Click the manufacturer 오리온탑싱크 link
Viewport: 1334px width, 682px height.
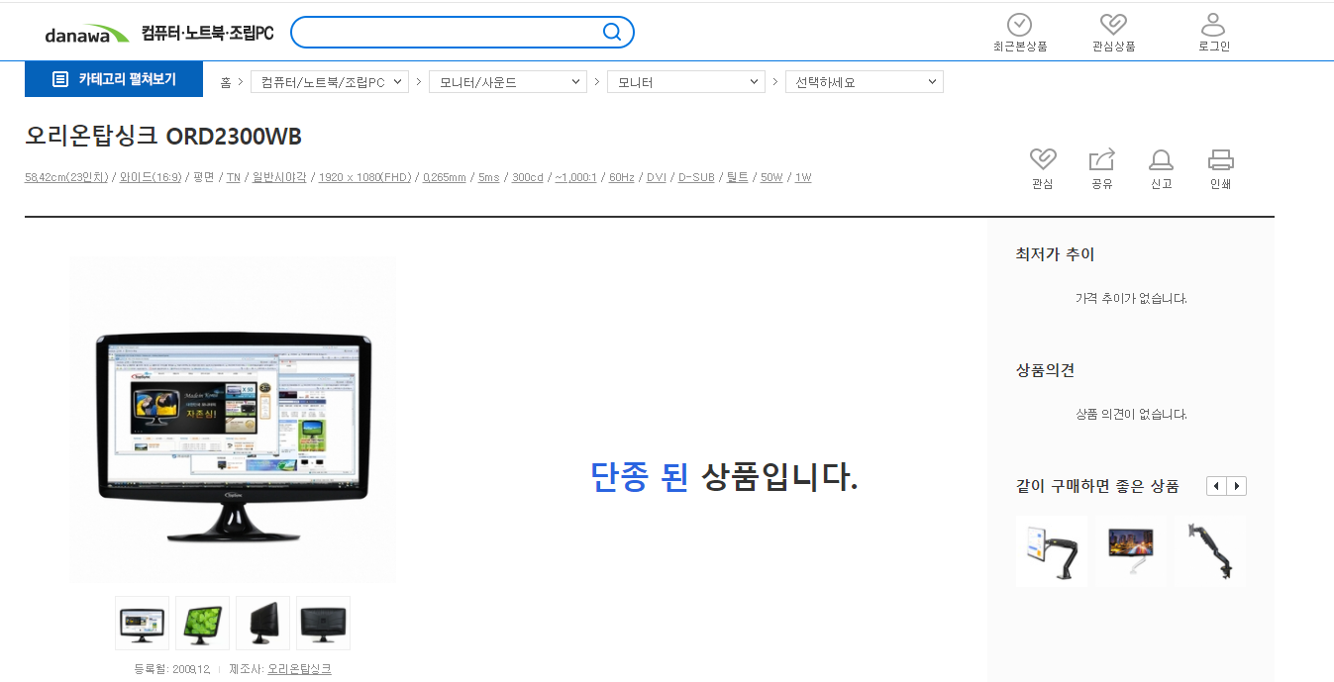(299, 669)
